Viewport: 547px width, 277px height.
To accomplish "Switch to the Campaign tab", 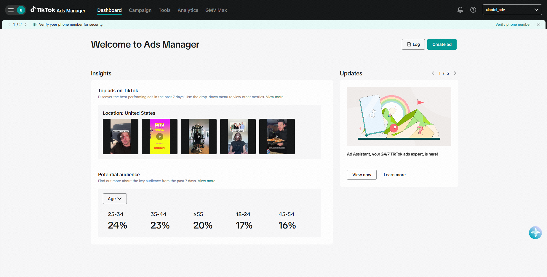I will tap(140, 10).
